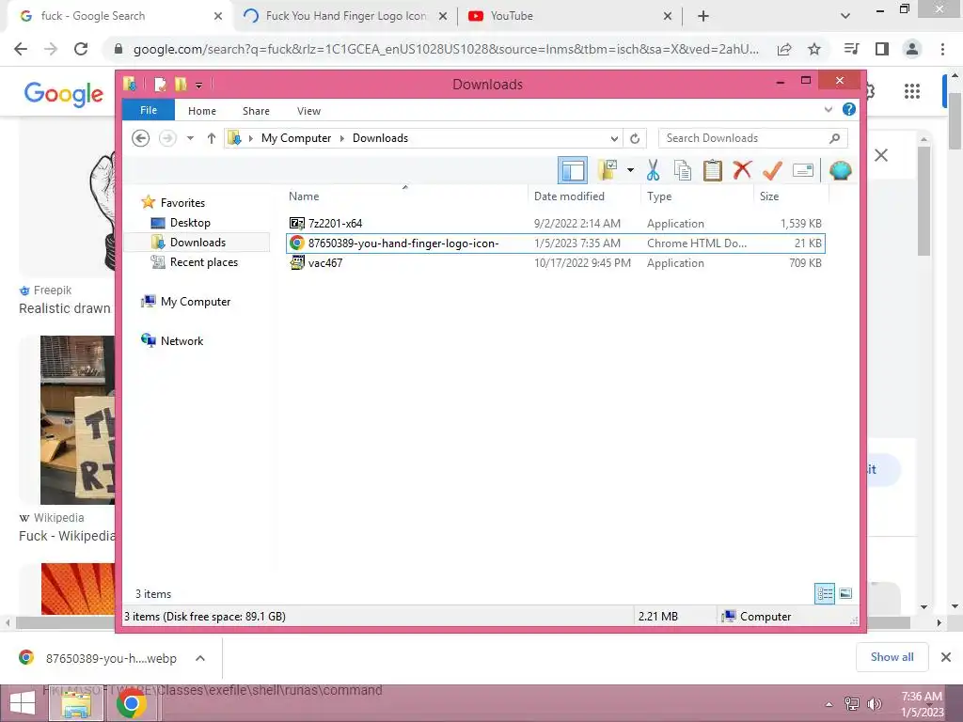
Task: Select the vac467 application file
Action: tap(555, 263)
